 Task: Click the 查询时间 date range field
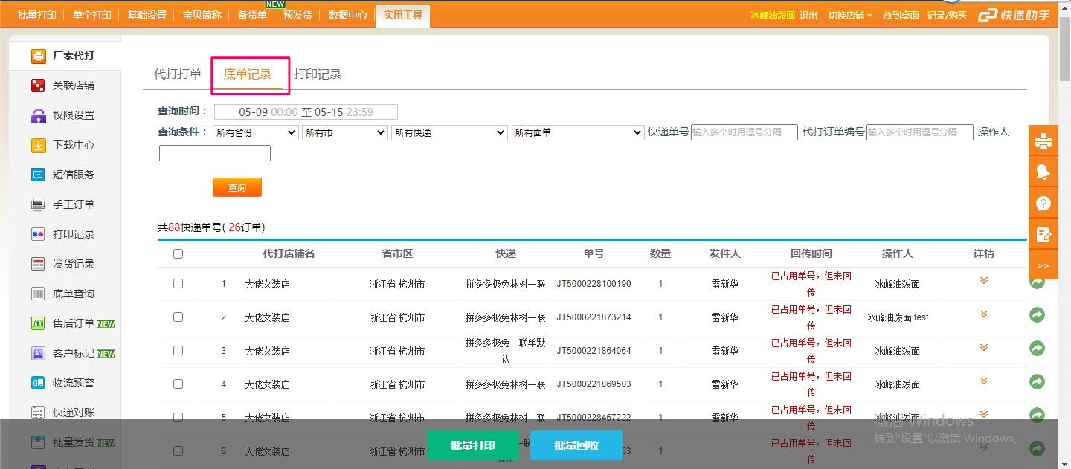306,111
